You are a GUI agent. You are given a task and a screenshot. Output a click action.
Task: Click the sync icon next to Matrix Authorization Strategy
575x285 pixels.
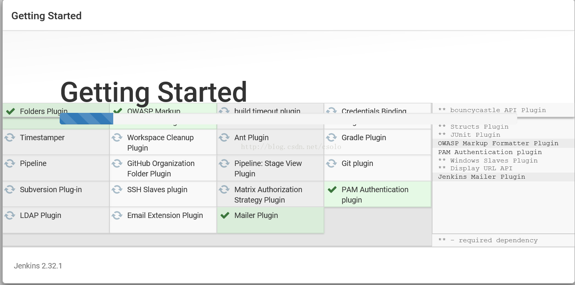(x=224, y=189)
